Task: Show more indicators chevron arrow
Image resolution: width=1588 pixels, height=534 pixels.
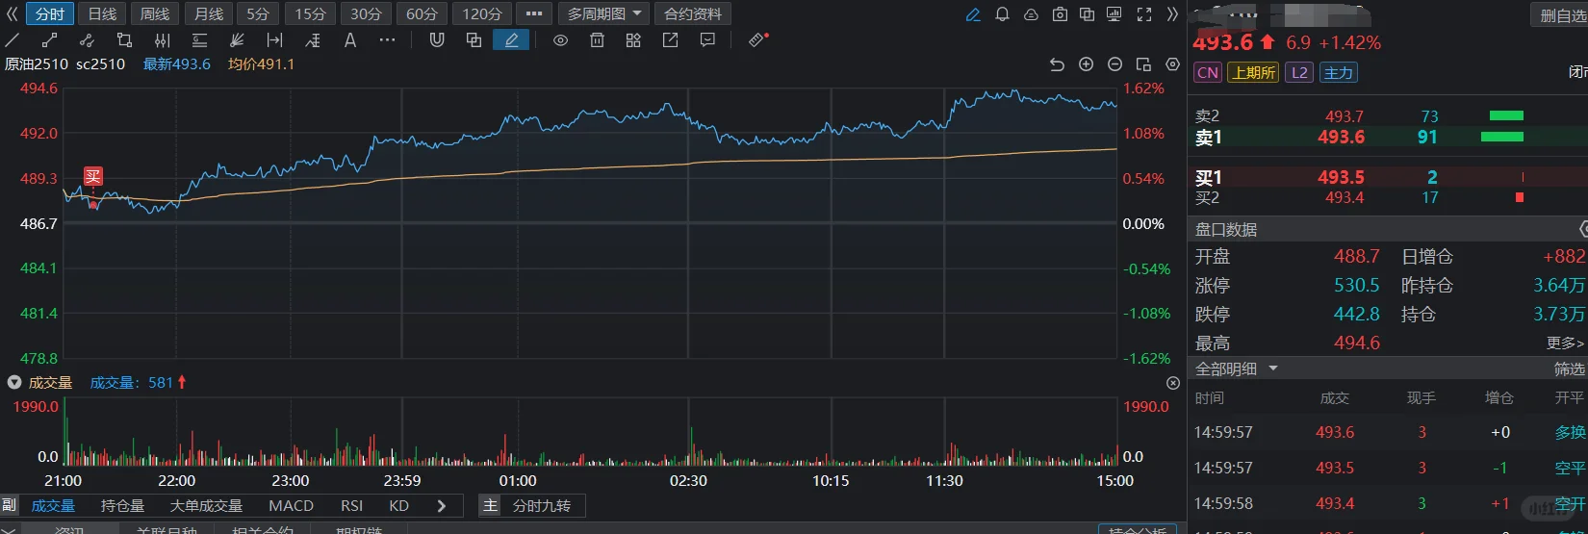Action: pos(442,506)
